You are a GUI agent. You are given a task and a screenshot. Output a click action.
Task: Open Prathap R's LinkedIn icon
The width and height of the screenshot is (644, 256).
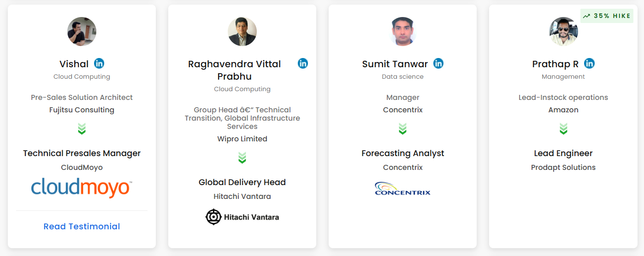tap(589, 64)
